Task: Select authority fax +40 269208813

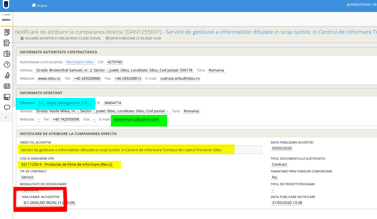Action: point(127,78)
